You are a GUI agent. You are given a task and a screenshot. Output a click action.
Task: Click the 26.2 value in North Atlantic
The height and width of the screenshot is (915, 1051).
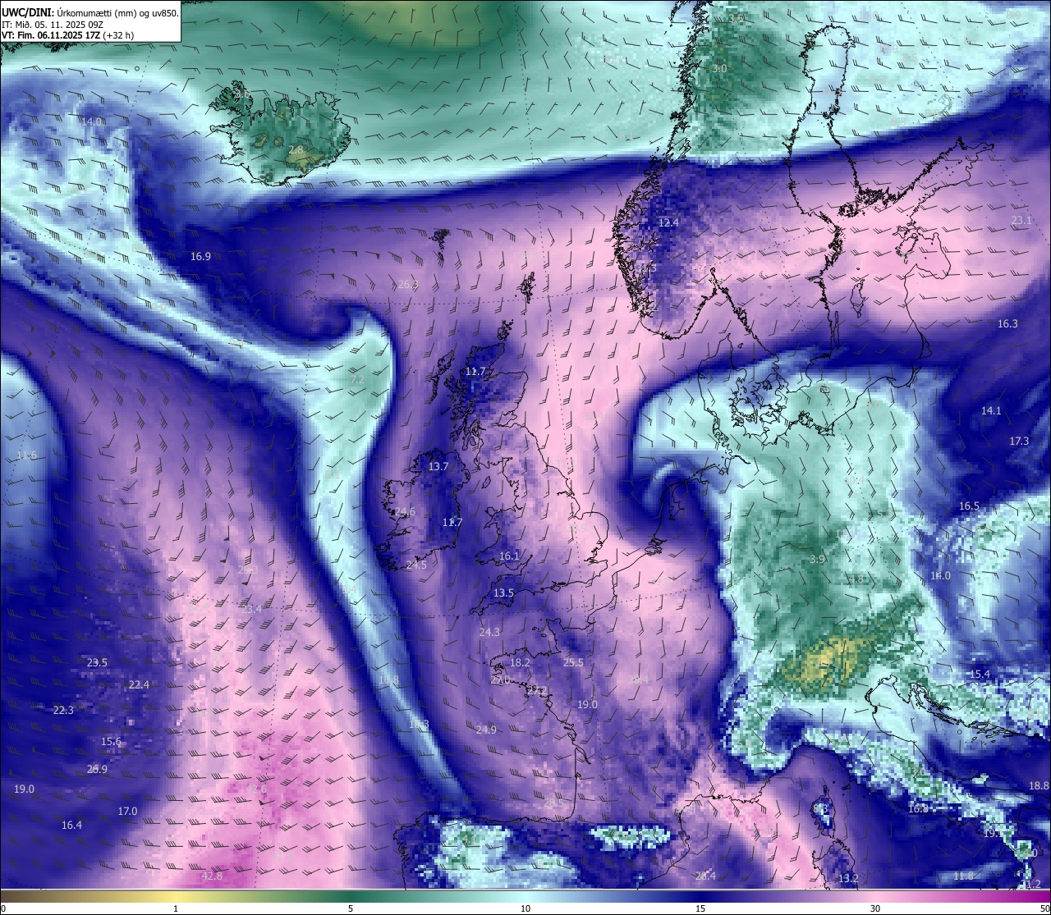tap(408, 285)
